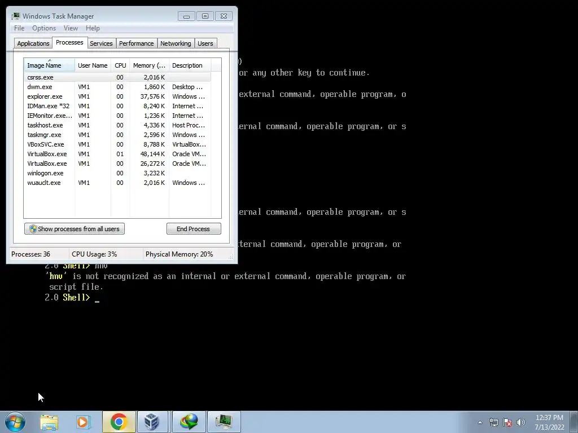Switch to Task Manager taskbar icon
The image size is (578, 433).
[x=224, y=422]
